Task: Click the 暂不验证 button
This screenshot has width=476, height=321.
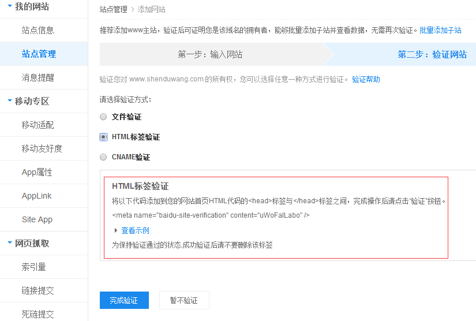Action: [x=183, y=300]
